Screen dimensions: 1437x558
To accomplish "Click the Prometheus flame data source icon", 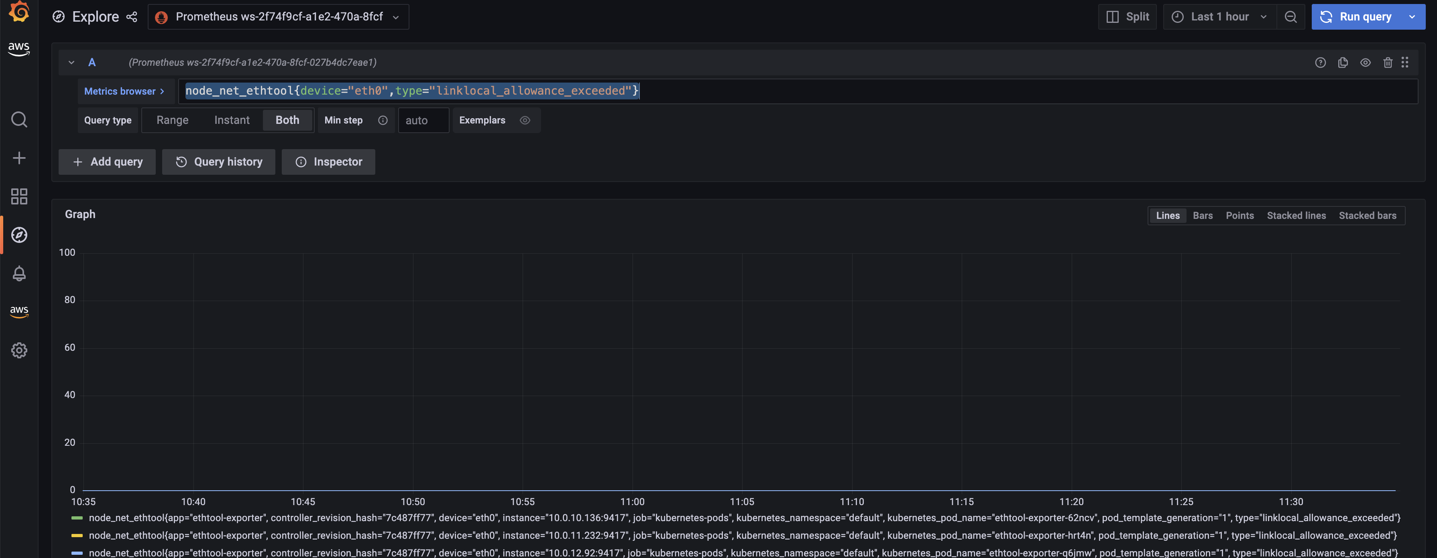I will click(x=161, y=17).
